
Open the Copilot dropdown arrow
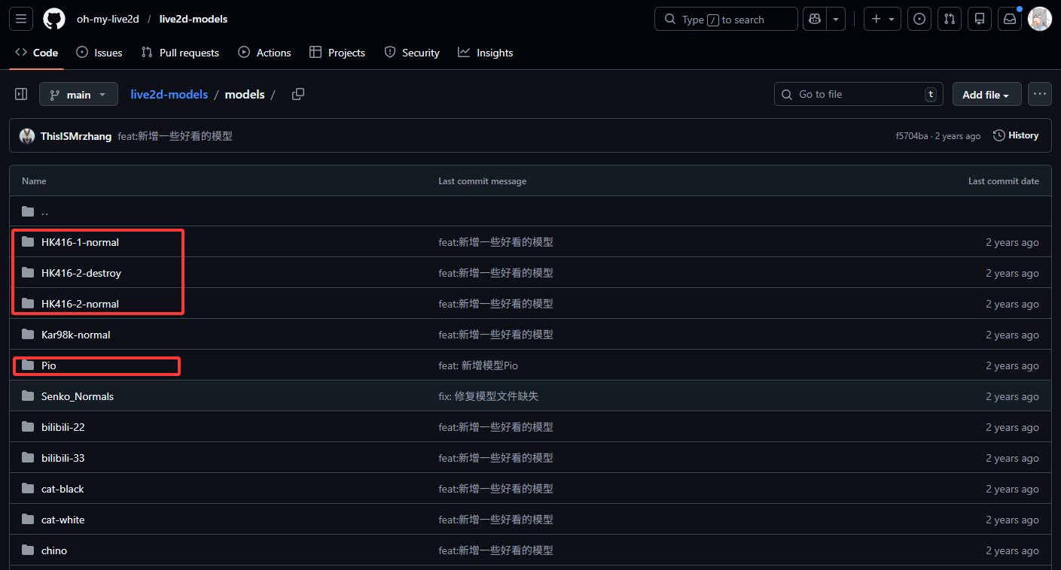(836, 19)
